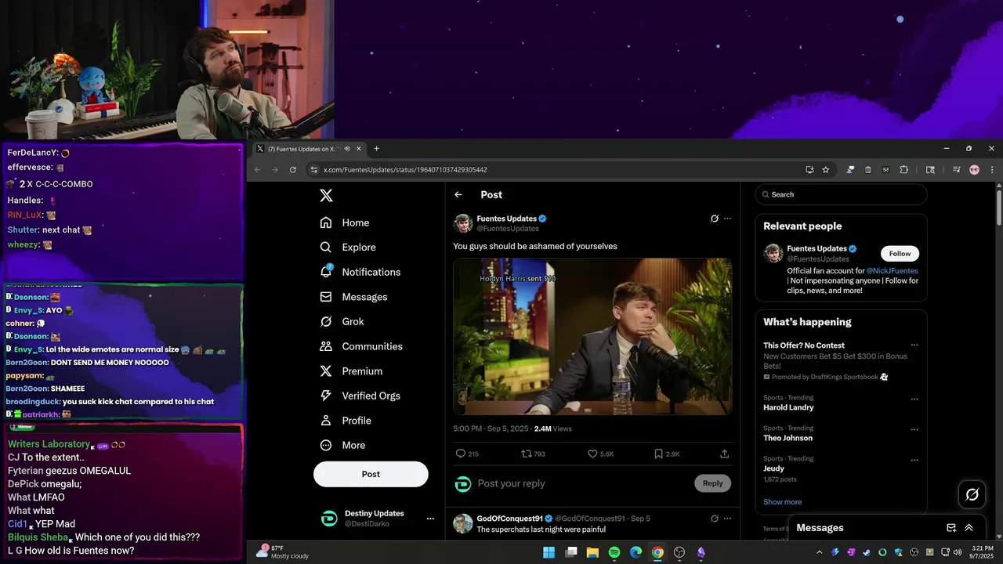1003x564 pixels.
Task: Open Messages in the X sidebar
Action: pos(353,297)
